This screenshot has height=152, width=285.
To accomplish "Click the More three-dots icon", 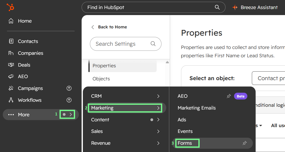I will coord(11,115).
